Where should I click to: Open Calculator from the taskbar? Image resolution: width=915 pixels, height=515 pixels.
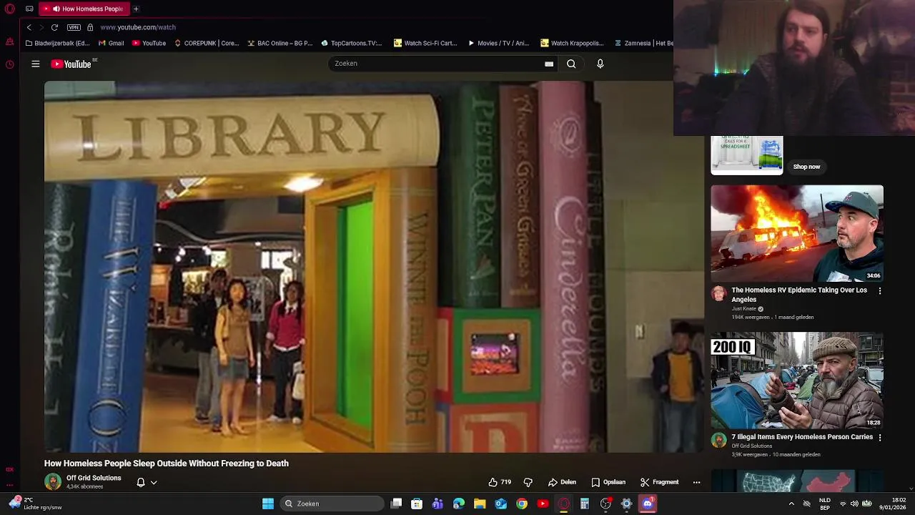(x=585, y=504)
